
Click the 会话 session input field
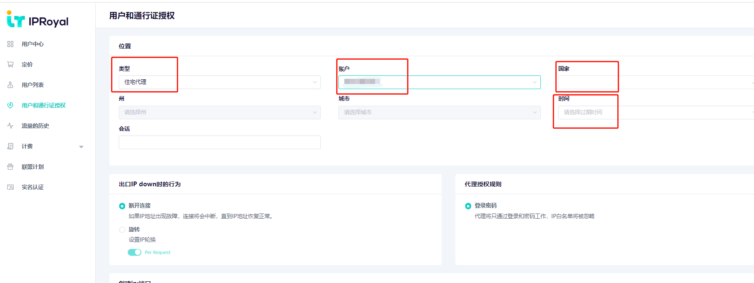tap(220, 142)
